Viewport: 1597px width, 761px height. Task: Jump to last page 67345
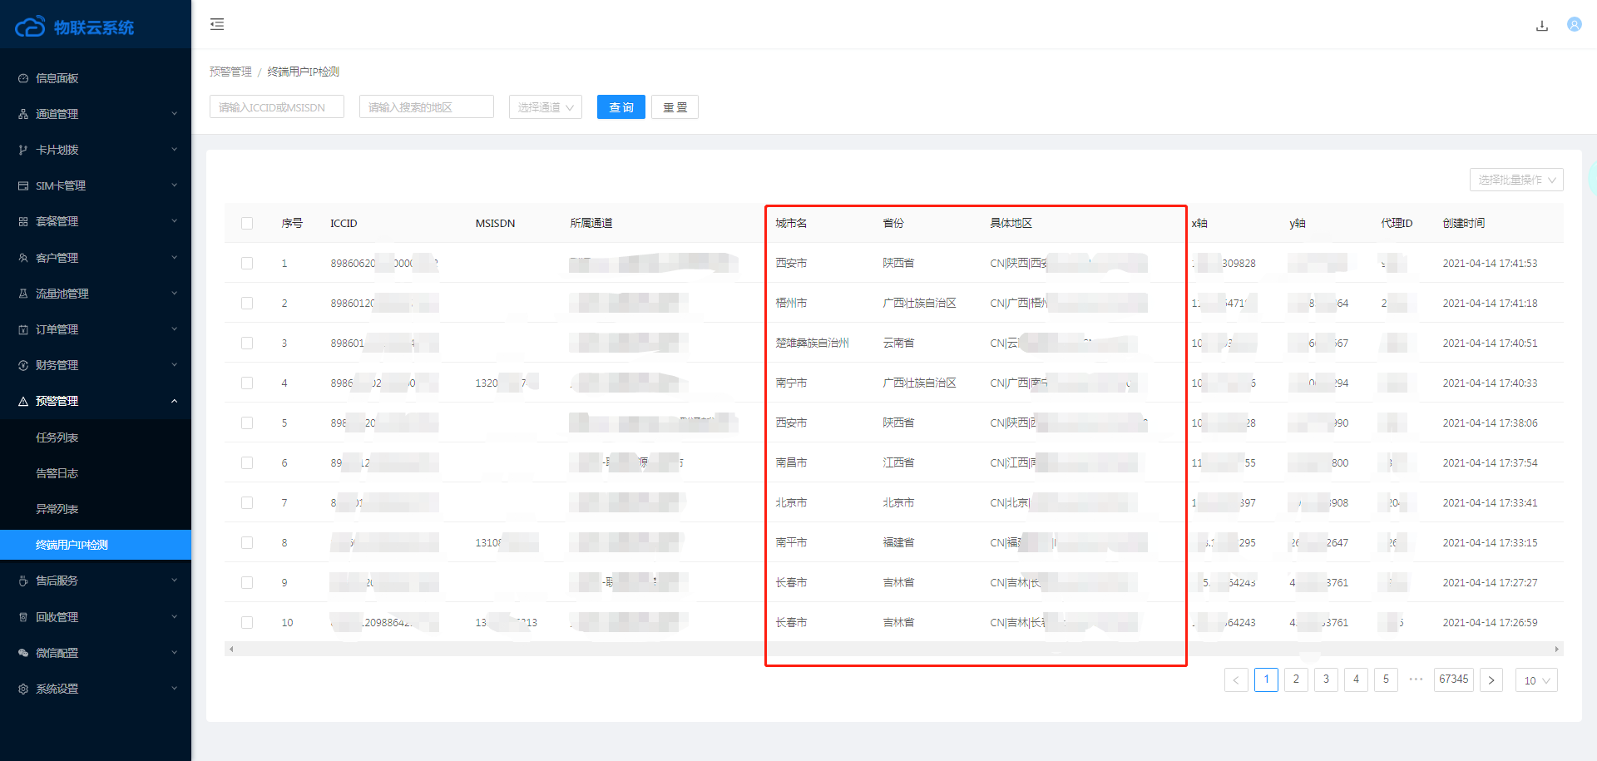(1454, 679)
